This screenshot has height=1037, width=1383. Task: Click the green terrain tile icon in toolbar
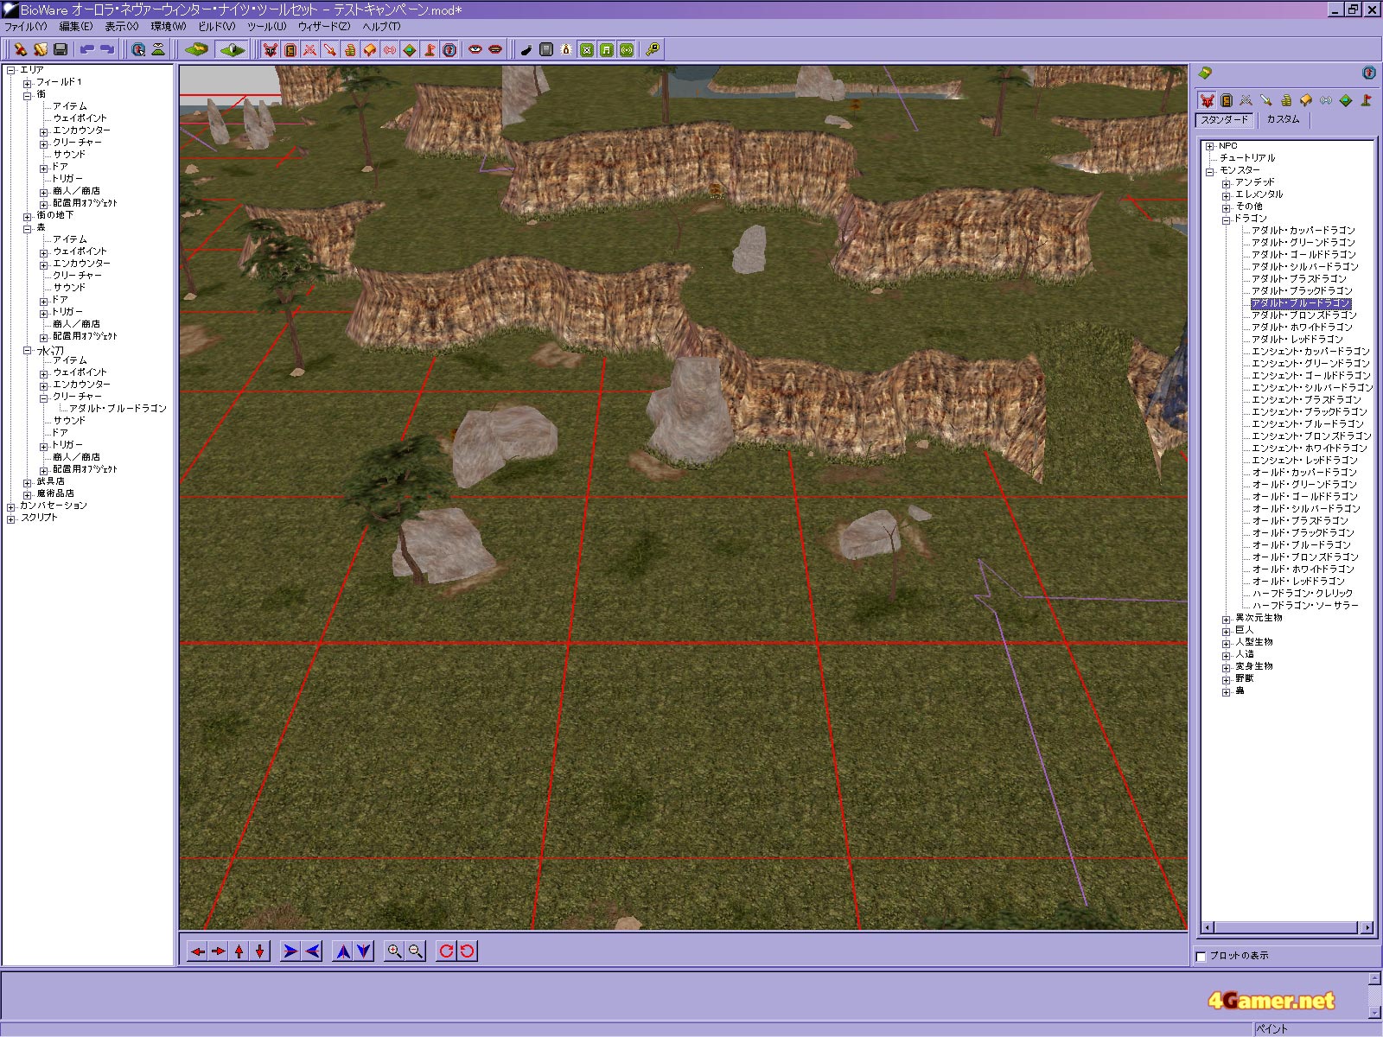(197, 50)
